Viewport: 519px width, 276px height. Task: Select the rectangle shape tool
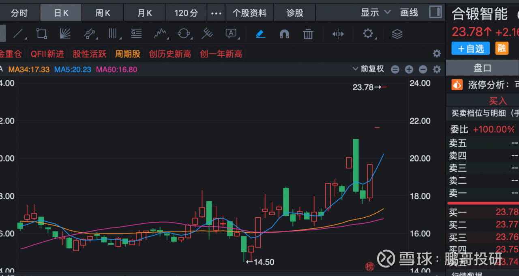click(x=42, y=34)
